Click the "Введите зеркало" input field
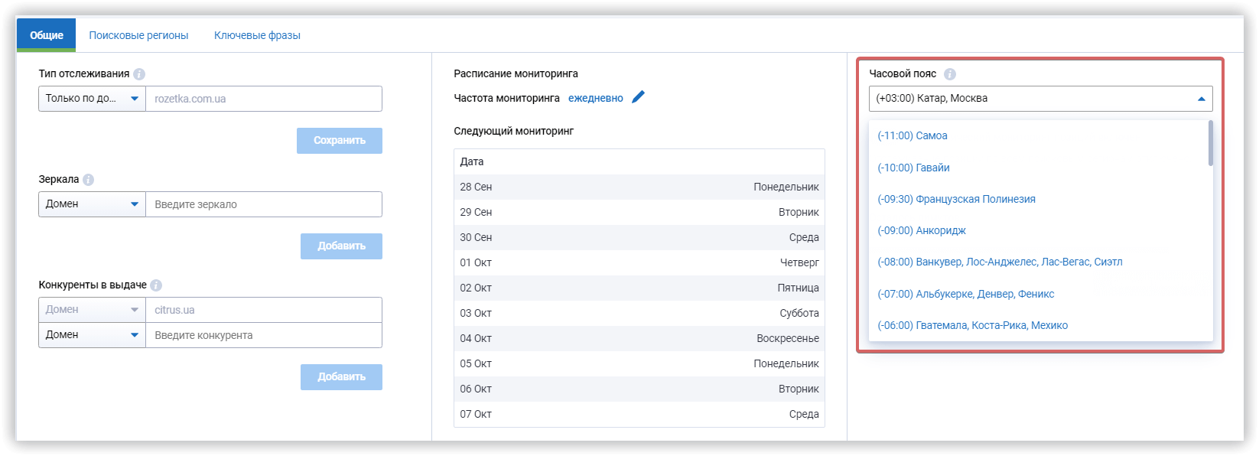1259x456 pixels. pyautogui.click(x=264, y=204)
